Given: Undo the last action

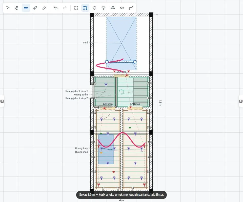Looking at the screenshot, I should tap(56, 8).
